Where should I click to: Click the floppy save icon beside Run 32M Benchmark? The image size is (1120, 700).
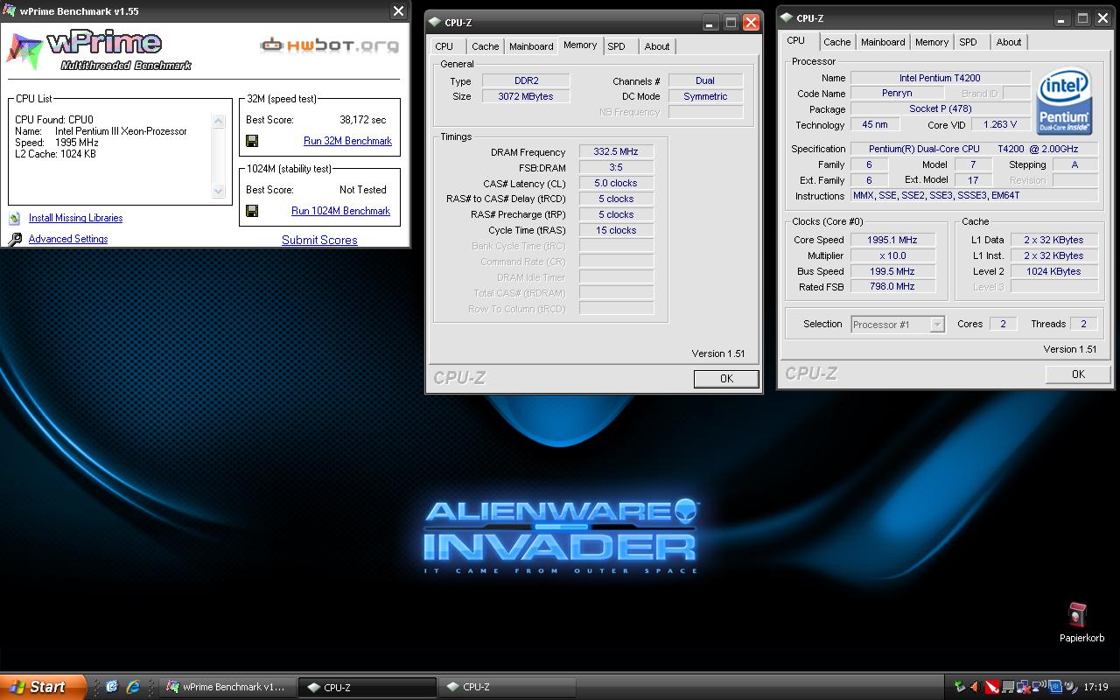[252, 141]
